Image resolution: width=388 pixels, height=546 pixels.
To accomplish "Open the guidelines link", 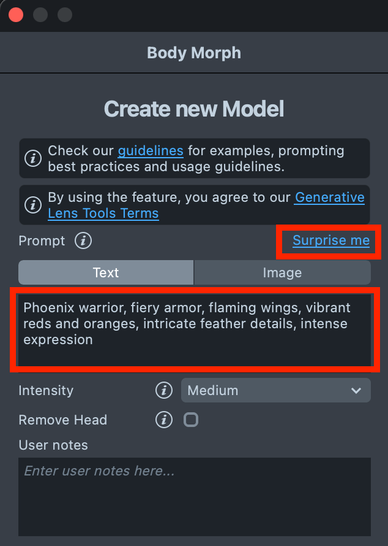I will click(151, 150).
